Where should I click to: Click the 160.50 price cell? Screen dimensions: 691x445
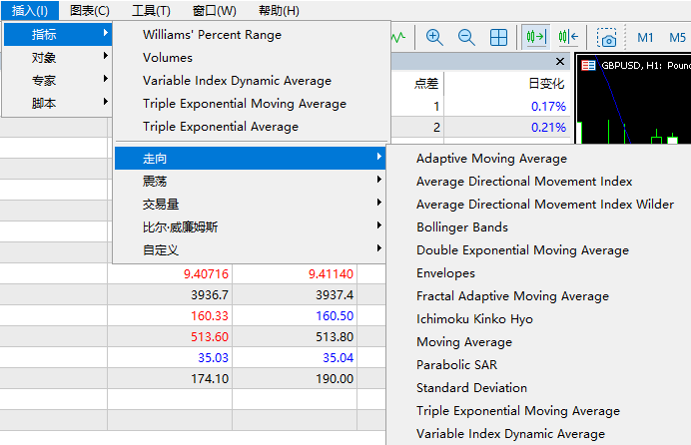335,315
